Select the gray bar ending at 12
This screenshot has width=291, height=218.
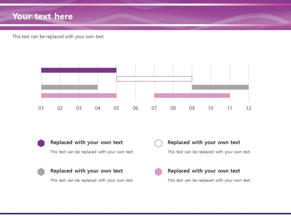[220, 87]
